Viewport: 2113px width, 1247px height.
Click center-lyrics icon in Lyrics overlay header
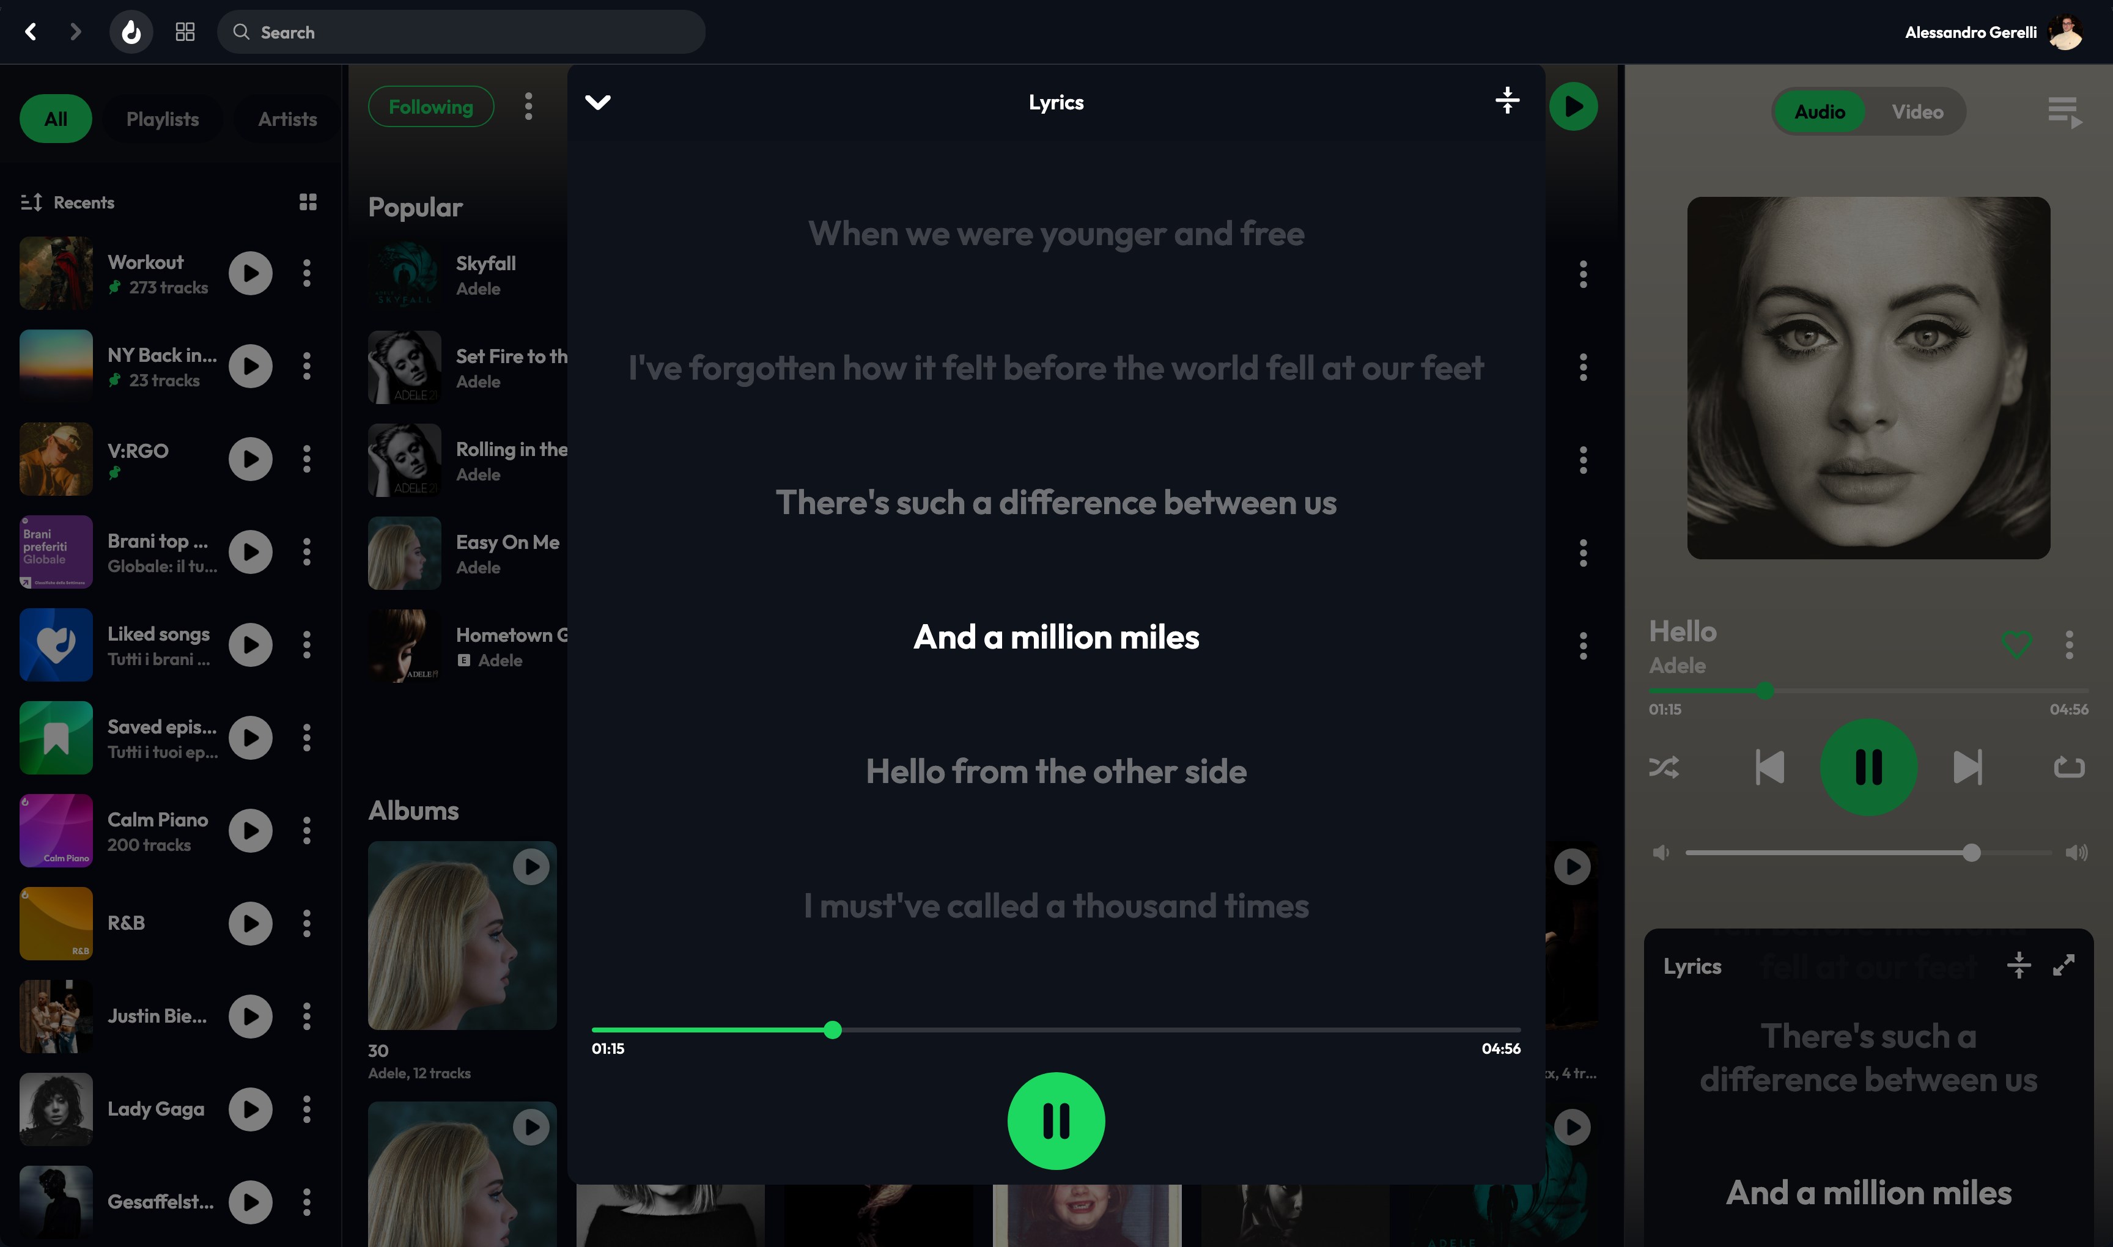[1507, 100]
